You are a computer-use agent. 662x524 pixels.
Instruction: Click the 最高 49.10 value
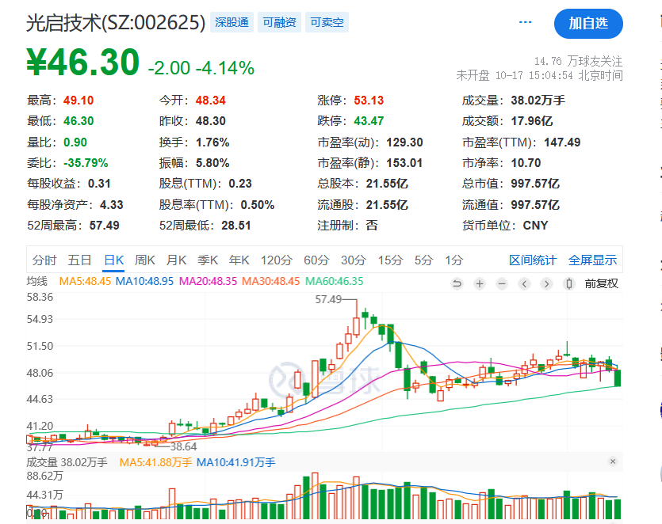pos(78,101)
